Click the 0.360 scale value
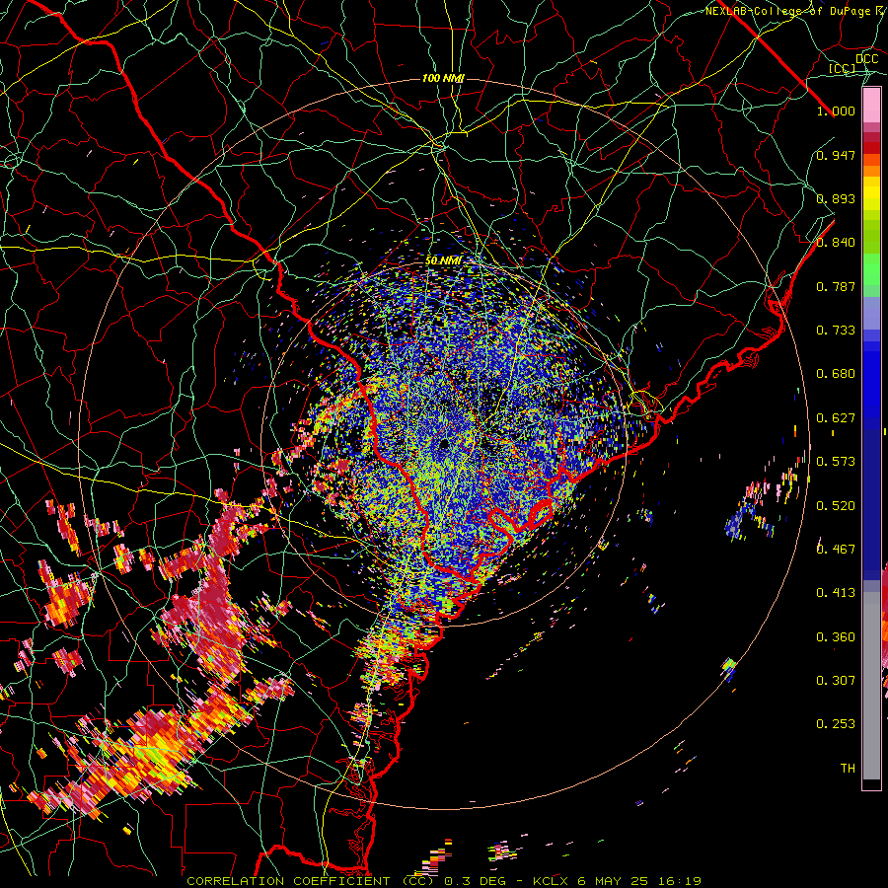 [836, 637]
